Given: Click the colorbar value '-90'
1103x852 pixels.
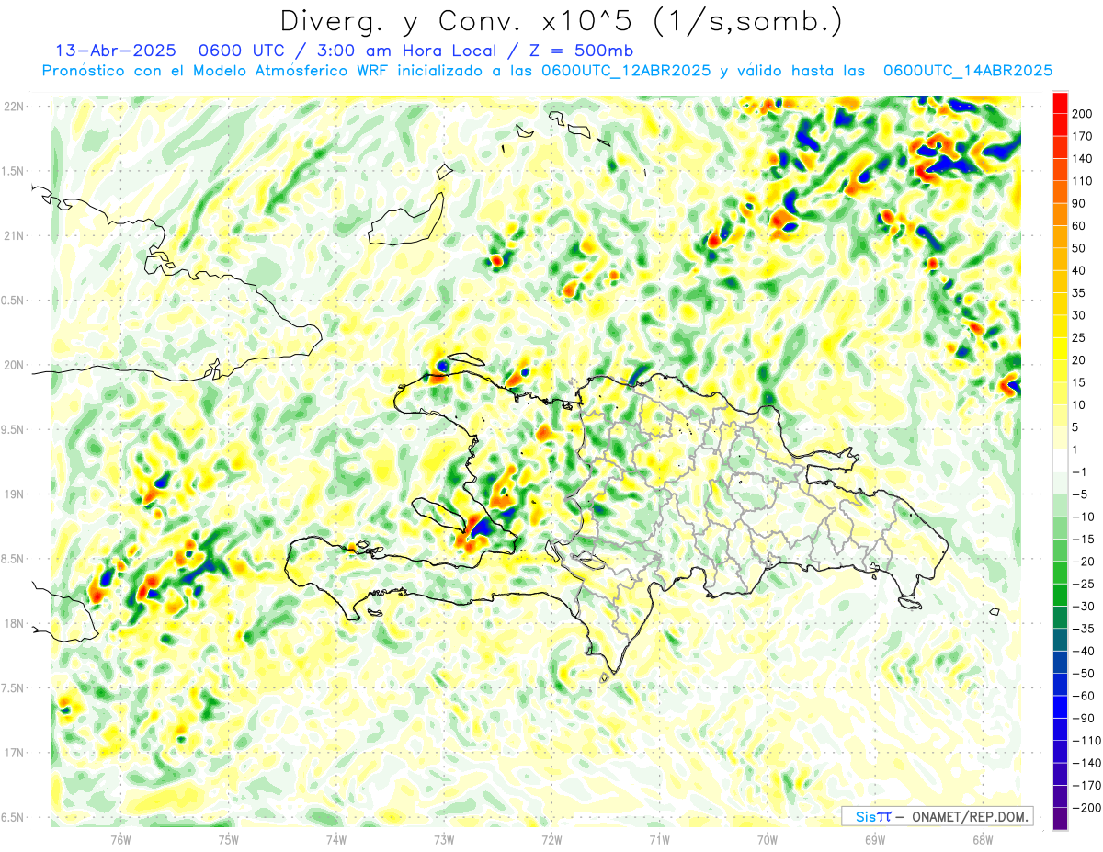Looking at the screenshot, I should [x=1083, y=718].
